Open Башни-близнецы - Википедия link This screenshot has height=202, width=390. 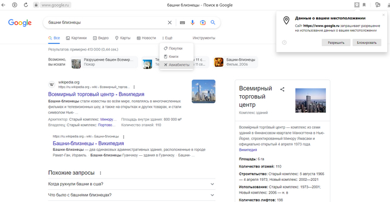click(88, 144)
